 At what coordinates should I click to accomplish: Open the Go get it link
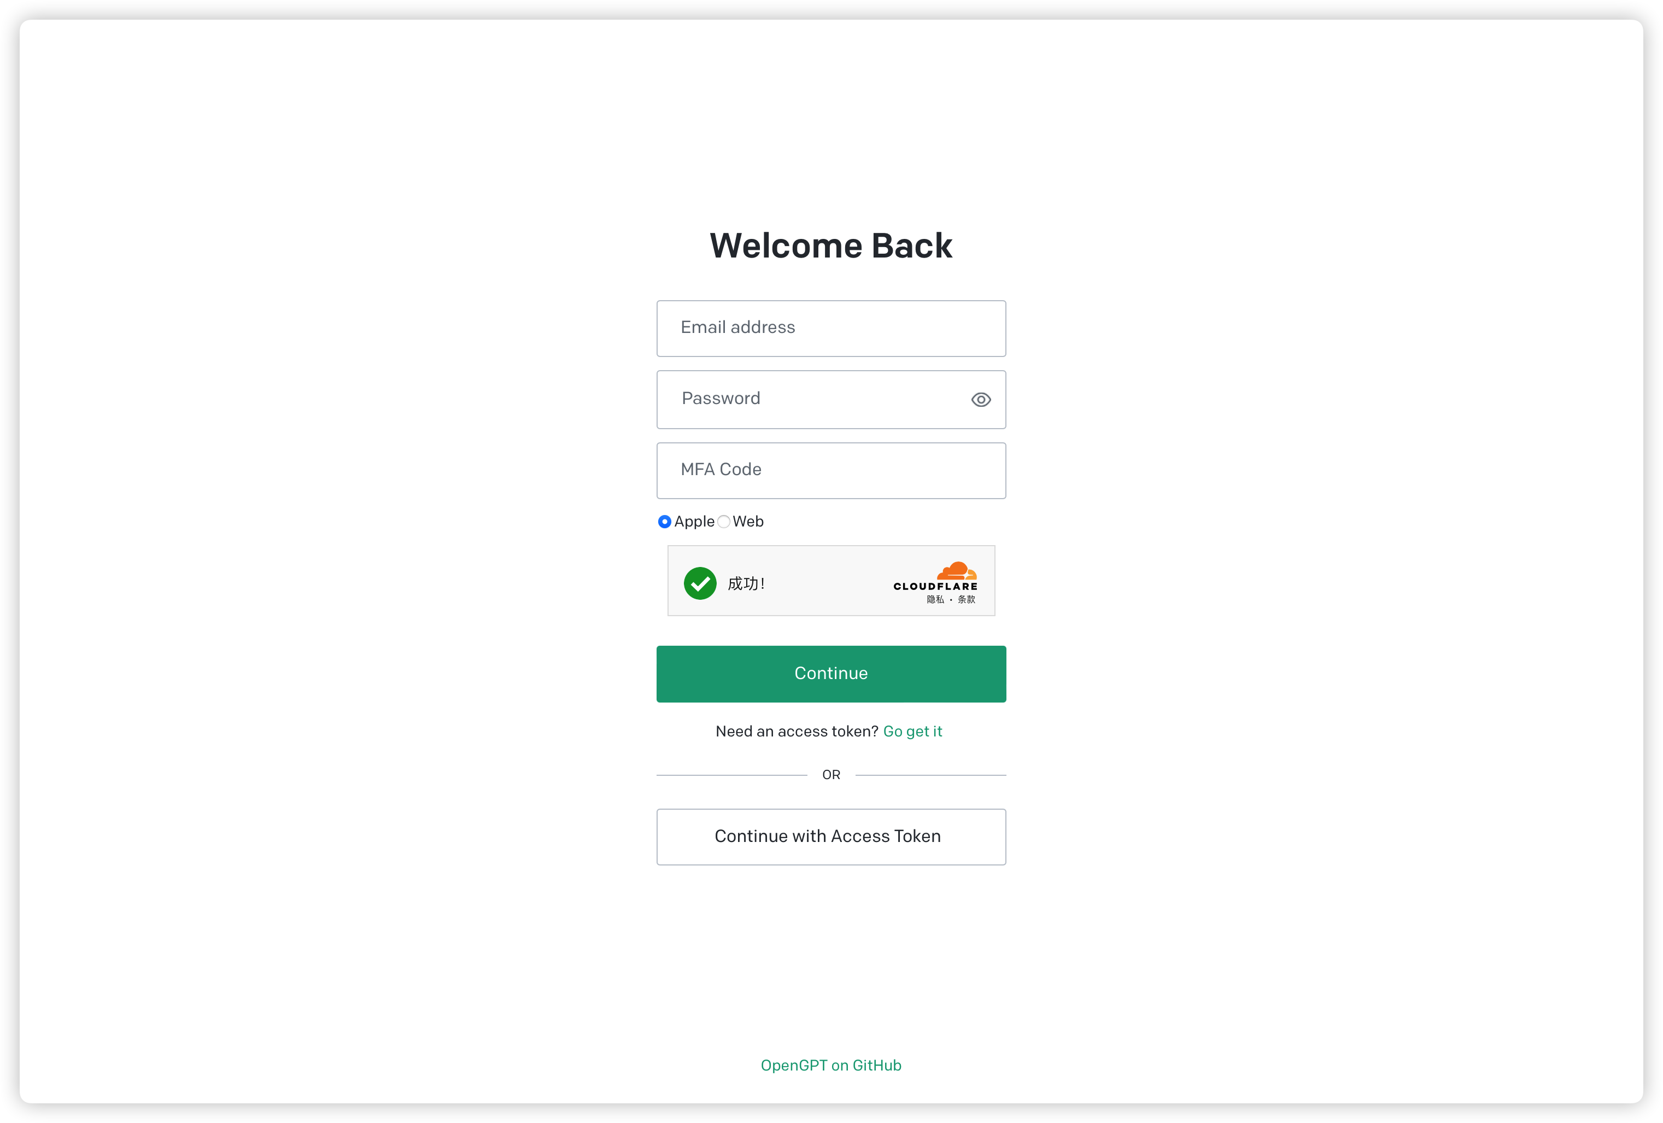click(912, 732)
